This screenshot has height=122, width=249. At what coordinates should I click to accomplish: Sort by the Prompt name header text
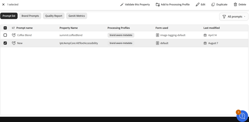[25, 28]
